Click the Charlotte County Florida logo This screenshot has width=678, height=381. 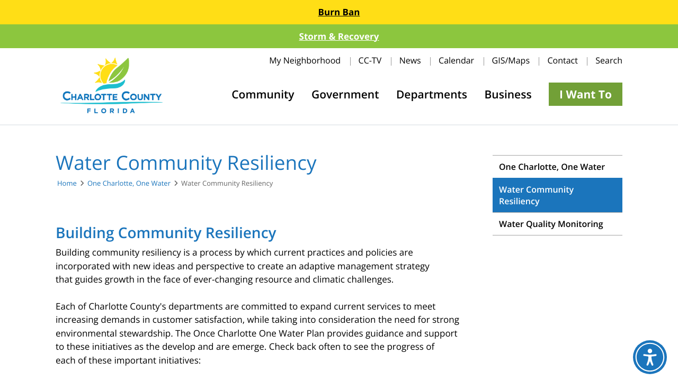(111, 85)
